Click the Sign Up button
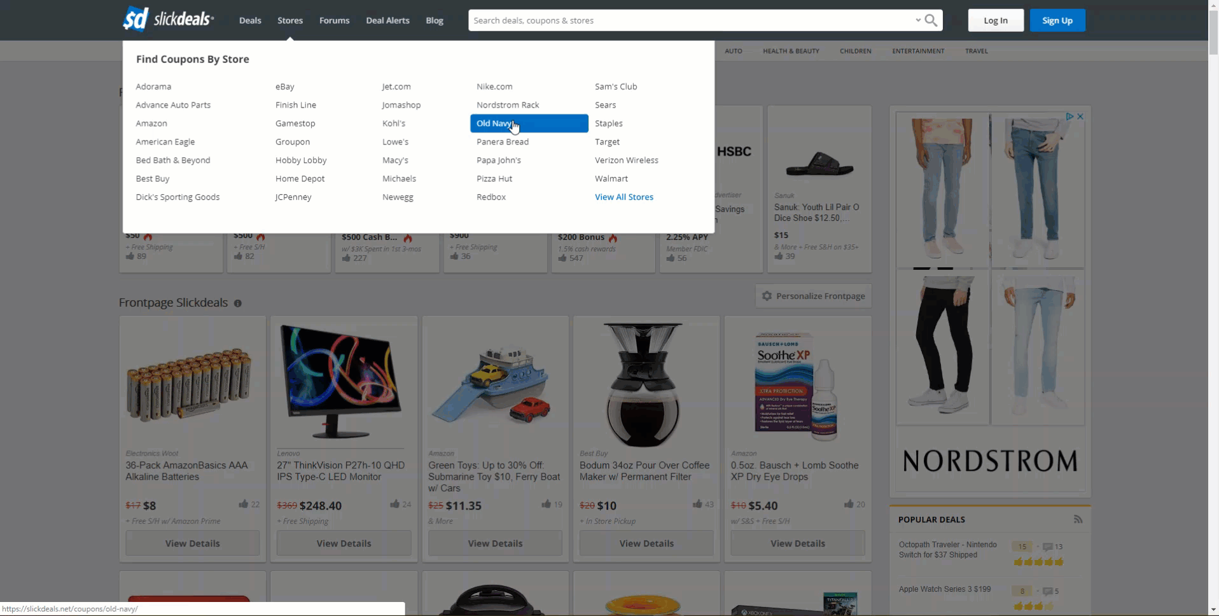Screen dimensions: 1219x616 coord(1057,20)
